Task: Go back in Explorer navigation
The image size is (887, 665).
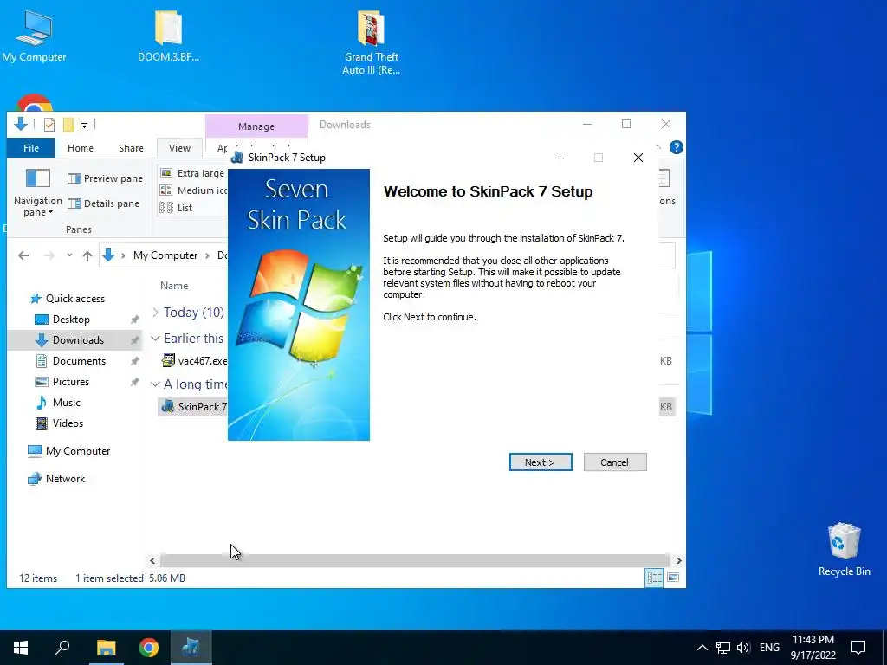Action: (23, 255)
